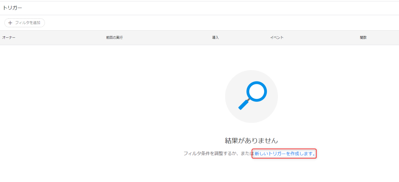The image size is (399, 182).
Task: Click the 'イベント' column header
Action: tap(277, 38)
